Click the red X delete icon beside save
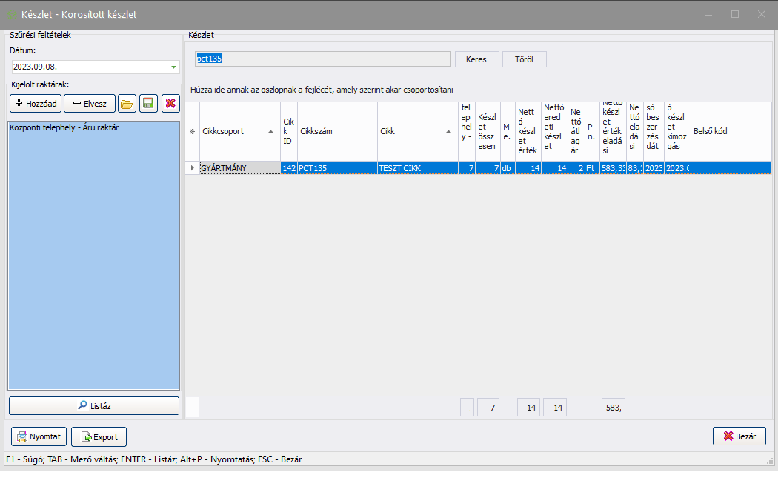778x478 pixels. point(170,104)
